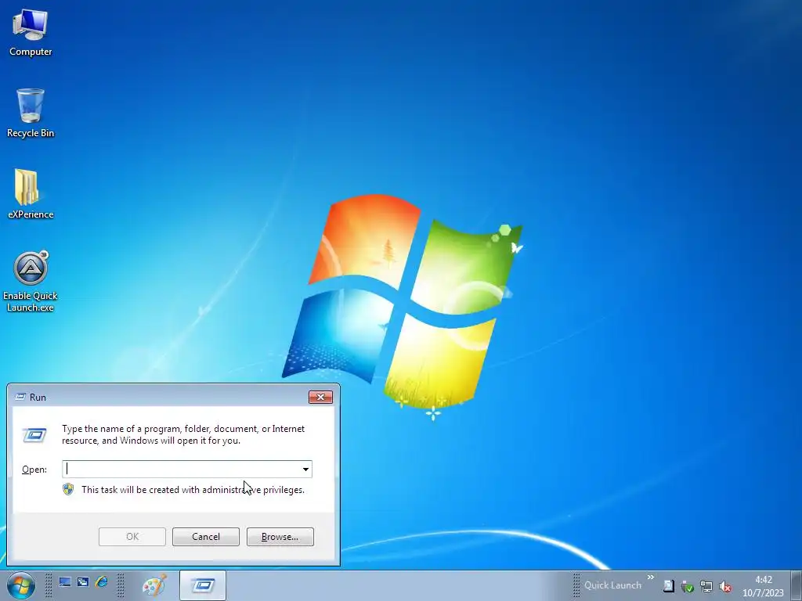This screenshot has width=802, height=601.
Task: Click the Switch Between Windows quick launch icon
Action: point(83,582)
